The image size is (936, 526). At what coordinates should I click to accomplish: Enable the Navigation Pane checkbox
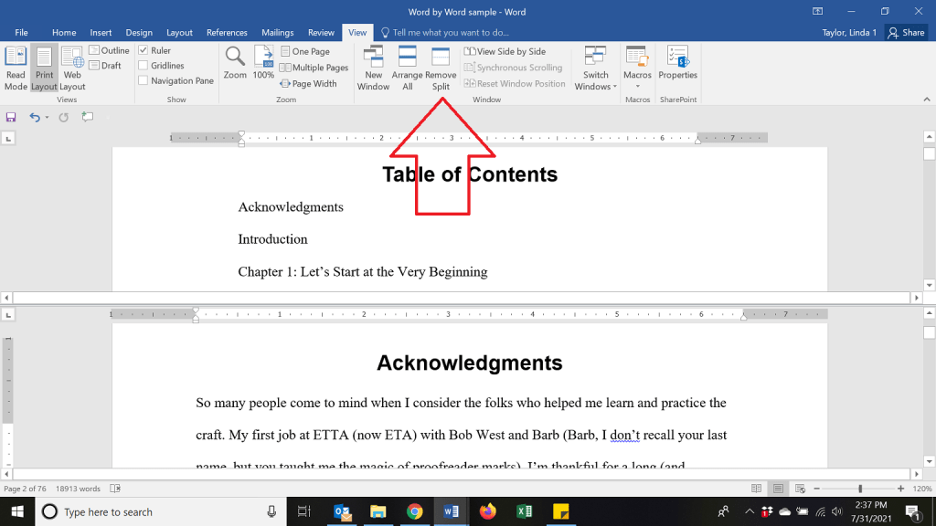(144, 80)
